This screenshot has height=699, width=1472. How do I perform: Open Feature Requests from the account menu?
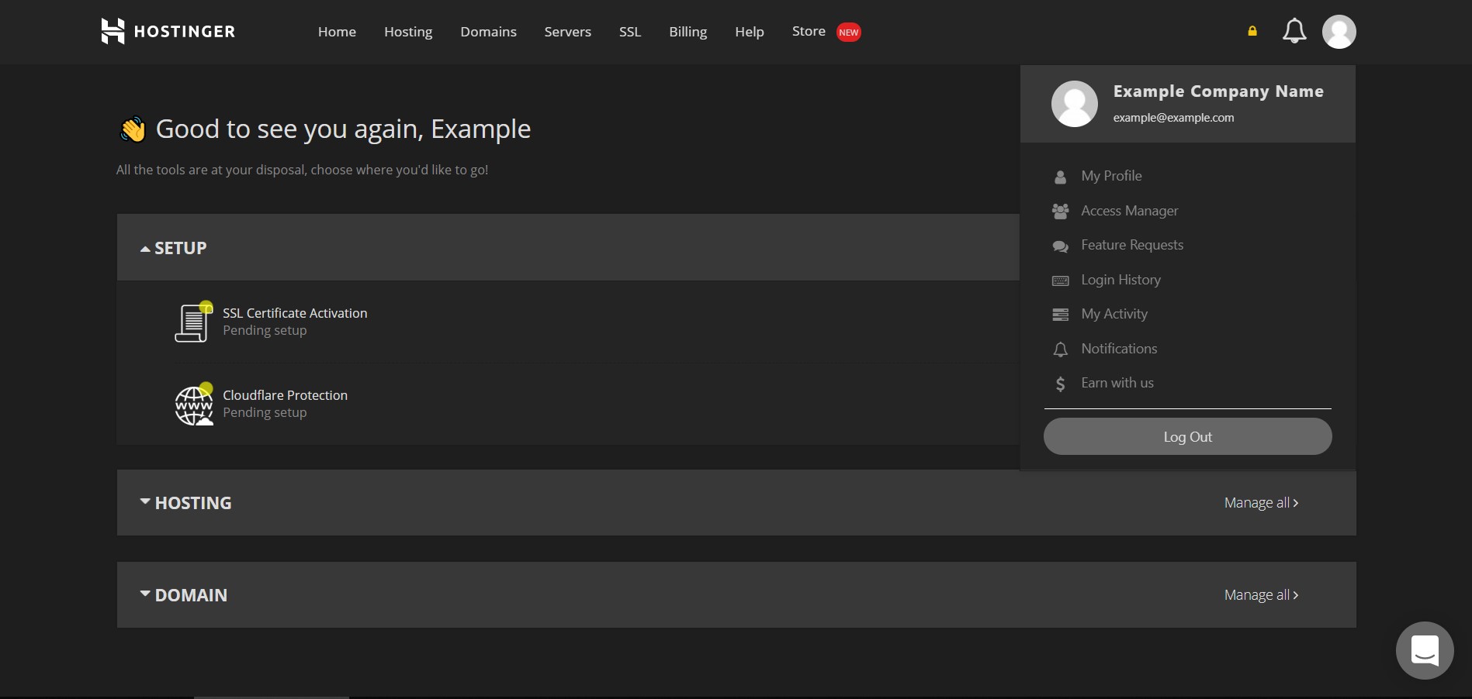coord(1132,245)
